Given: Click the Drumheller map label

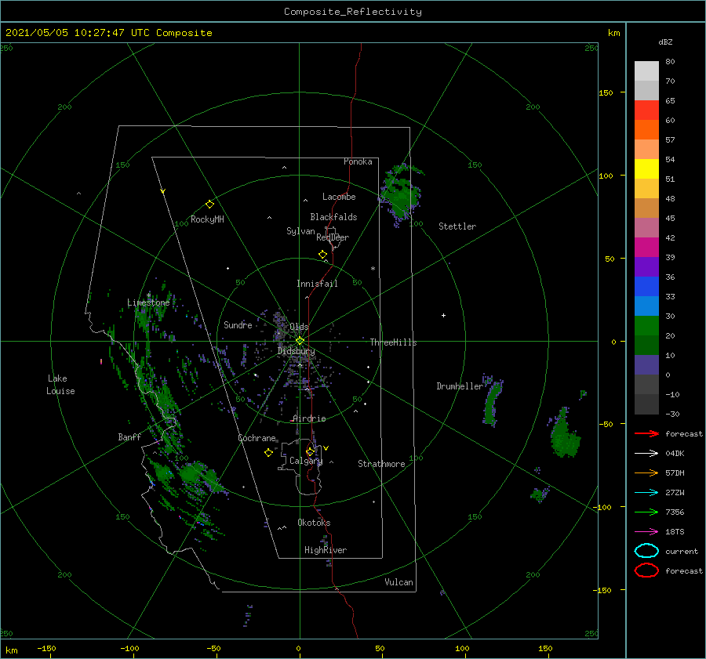Looking at the screenshot, I should pyautogui.click(x=460, y=386).
